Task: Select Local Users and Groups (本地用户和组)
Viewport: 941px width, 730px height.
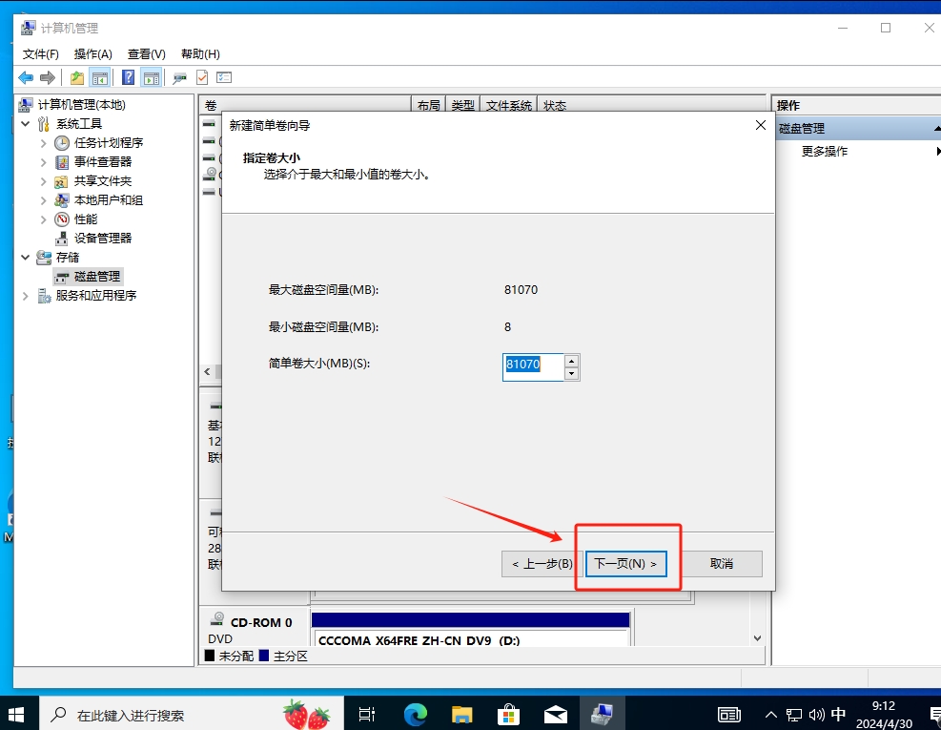Action: tap(108, 200)
